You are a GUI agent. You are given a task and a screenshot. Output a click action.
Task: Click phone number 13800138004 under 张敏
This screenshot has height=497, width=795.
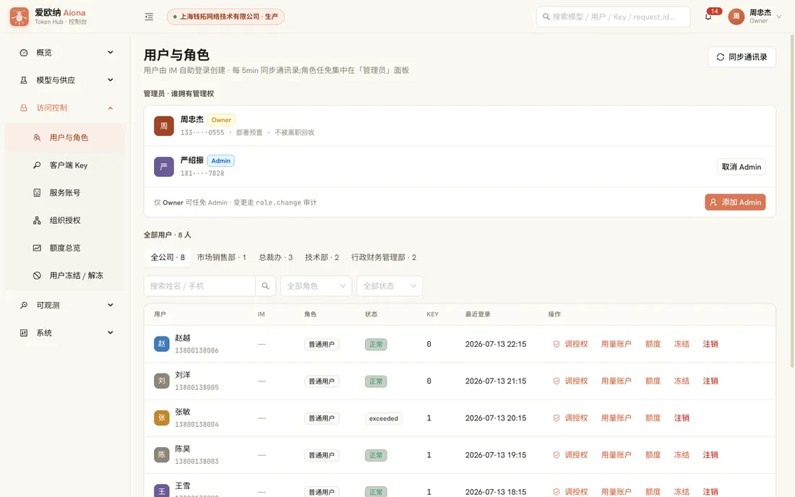coord(197,425)
